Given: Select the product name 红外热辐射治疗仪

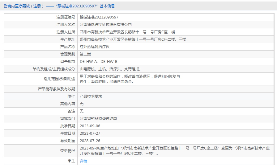Looking at the screenshot, I should tap(95, 47).
